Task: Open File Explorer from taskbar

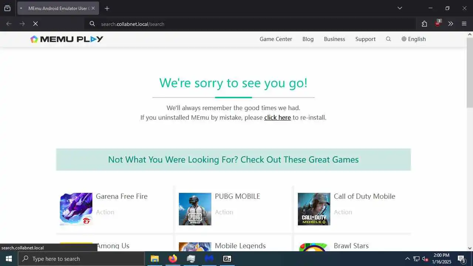Action: click(154, 259)
